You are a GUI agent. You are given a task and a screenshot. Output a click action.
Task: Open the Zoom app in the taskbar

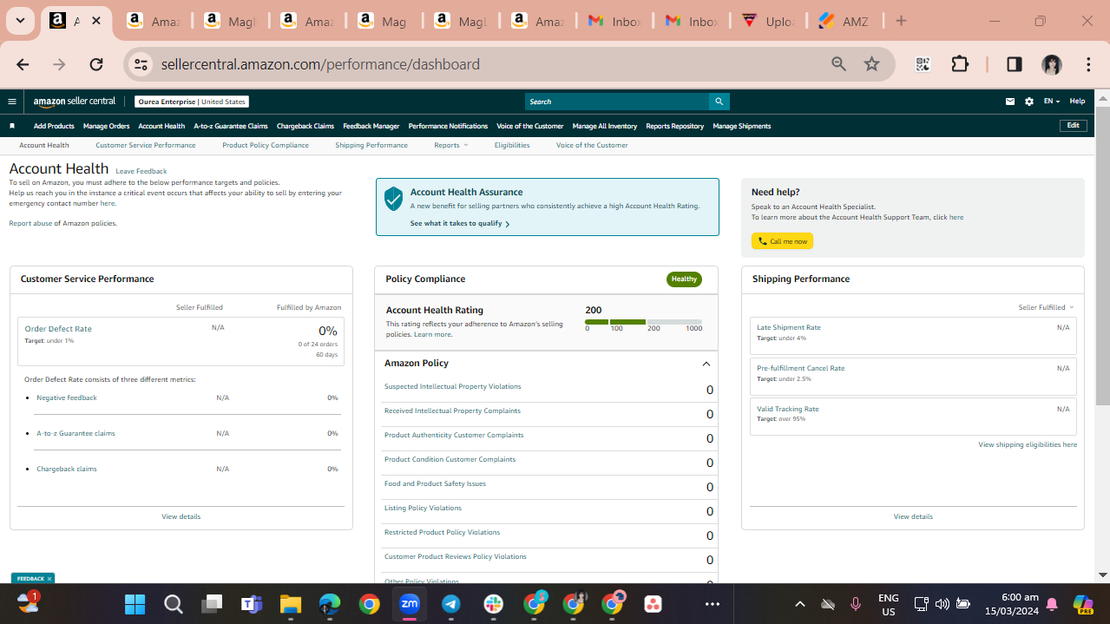pyautogui.click(x=409, y=604)
